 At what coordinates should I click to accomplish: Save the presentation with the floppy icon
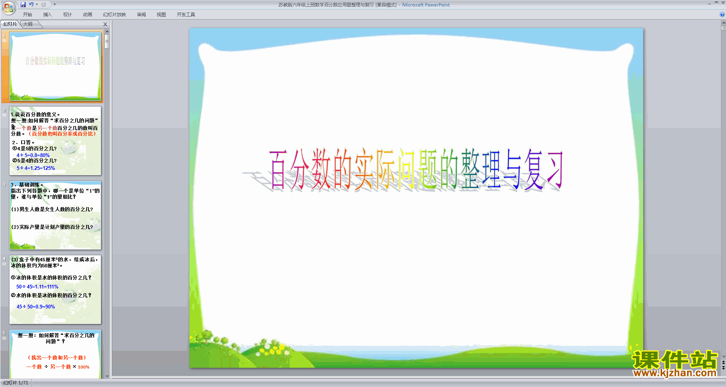point(23,5)
